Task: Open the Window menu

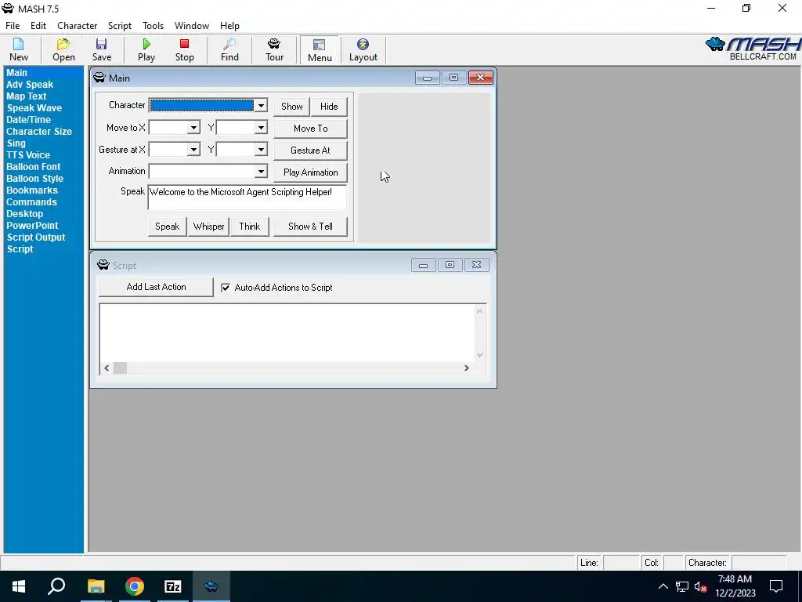Action: coord(192,26)
